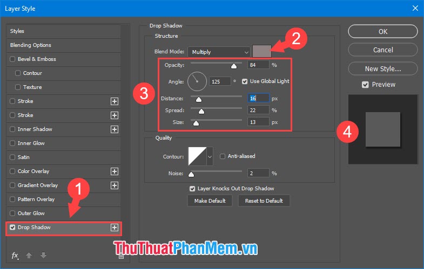Viewport: 424px width, 269px height.
Task: Expand the Contour picker dropdown arrow
Action: click(x=210, y=156)
